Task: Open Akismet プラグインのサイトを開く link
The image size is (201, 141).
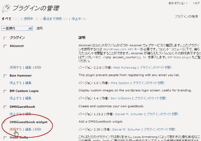Action: [156, 68]
